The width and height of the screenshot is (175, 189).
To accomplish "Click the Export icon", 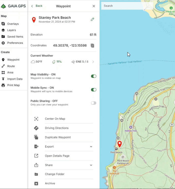I will point(36,146).
